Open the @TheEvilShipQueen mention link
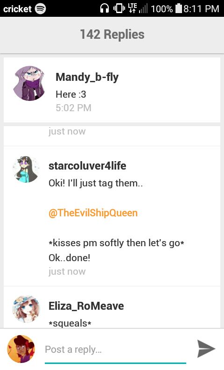The width and height of the screenshot is (224, 370). pos(93,213)
